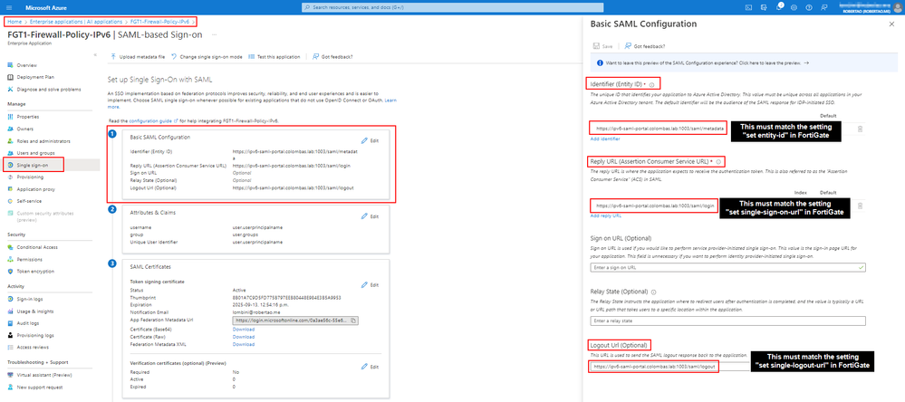This screenshot has width=905, height=402.
Task: Edit the Token signing certificate
Action: click(370, 284)
